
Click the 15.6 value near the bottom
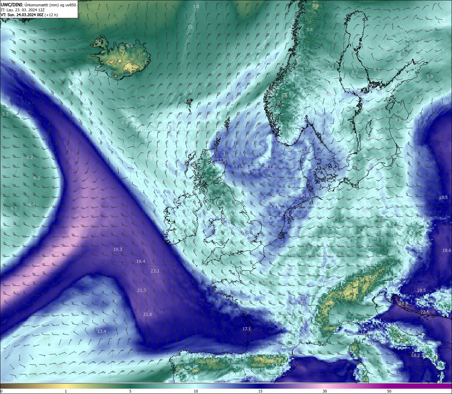tap(249, 378)
